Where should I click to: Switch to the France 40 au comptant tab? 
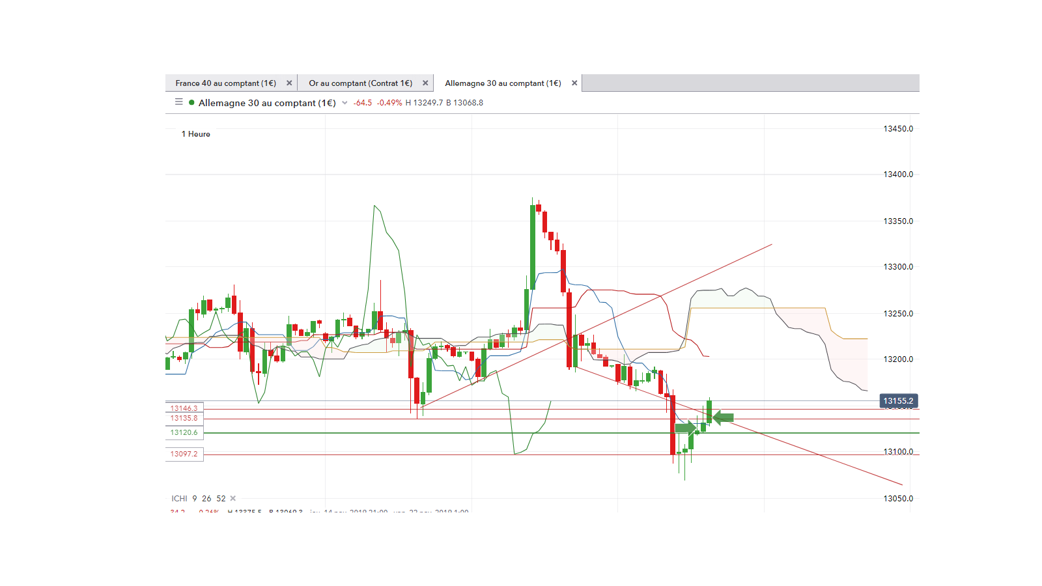point(225,83)
